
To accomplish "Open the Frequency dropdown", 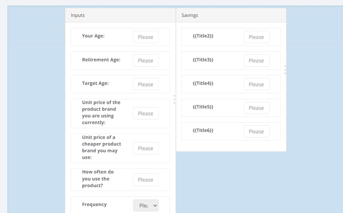I will click(x=146, y=205).
